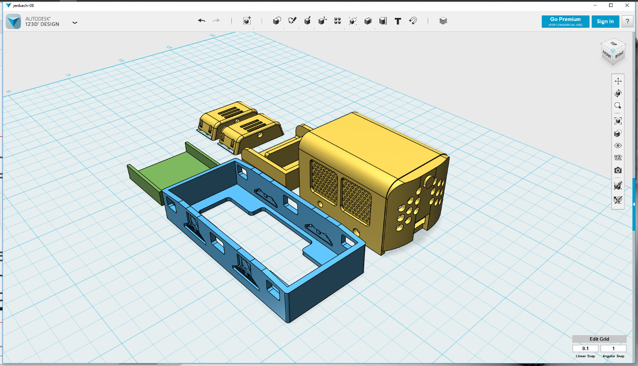Click the Angular Snap value field
This screenshot has height=366, width=638.
(613, 349)
